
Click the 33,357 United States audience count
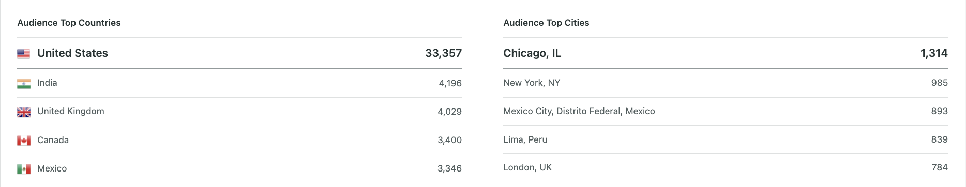[x=443, y=53]
